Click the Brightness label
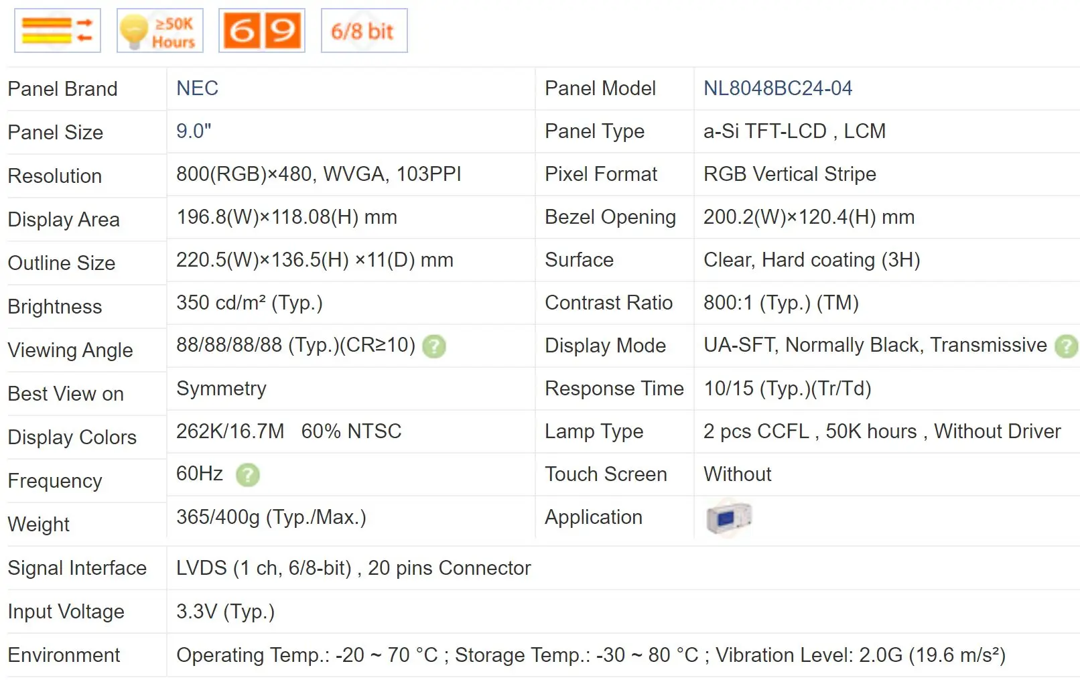The image size is (1080, 680). coord(55,307)
